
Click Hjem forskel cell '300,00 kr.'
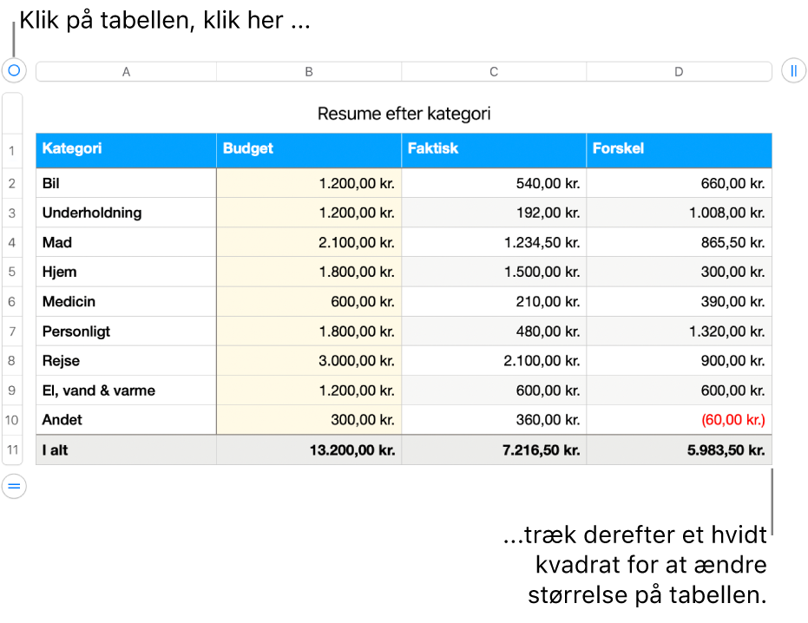[x=679, y=272]
